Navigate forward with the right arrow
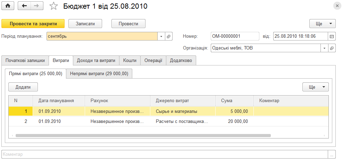The image size is (342, 161). tap(37, 6)
